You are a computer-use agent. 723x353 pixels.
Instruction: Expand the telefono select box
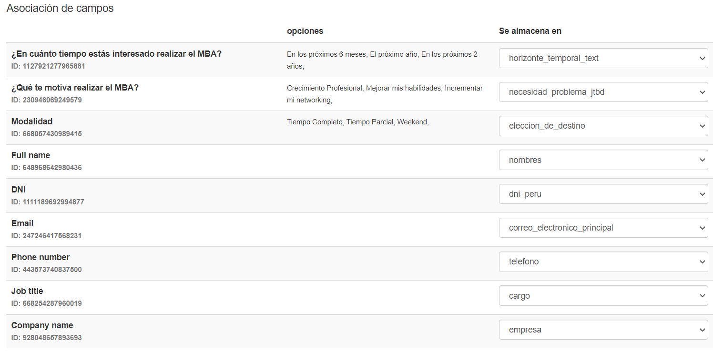[x=603, y=262]
